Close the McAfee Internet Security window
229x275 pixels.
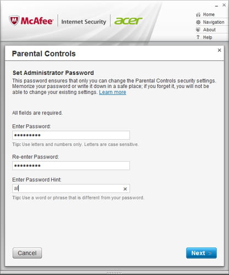click(224, 5)
